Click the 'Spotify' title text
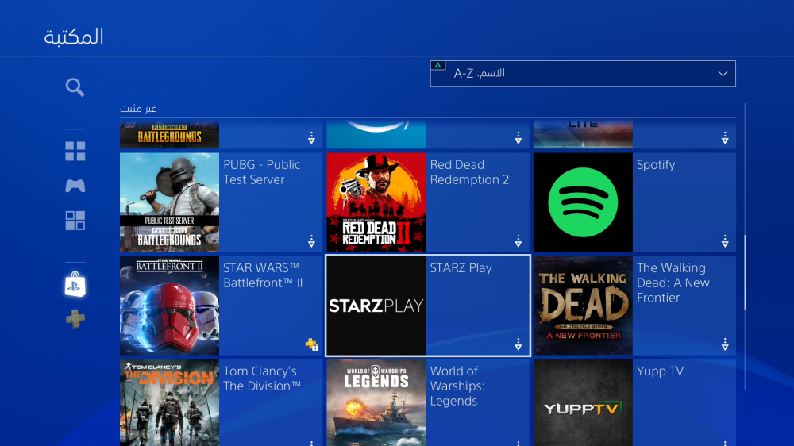 point(656,165)
